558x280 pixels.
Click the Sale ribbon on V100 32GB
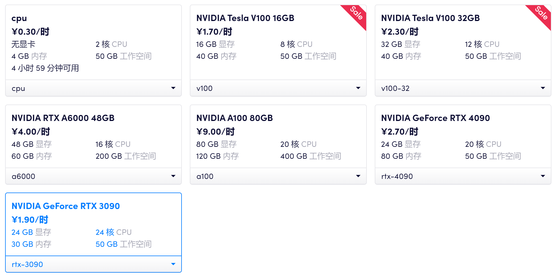(541, 14)
